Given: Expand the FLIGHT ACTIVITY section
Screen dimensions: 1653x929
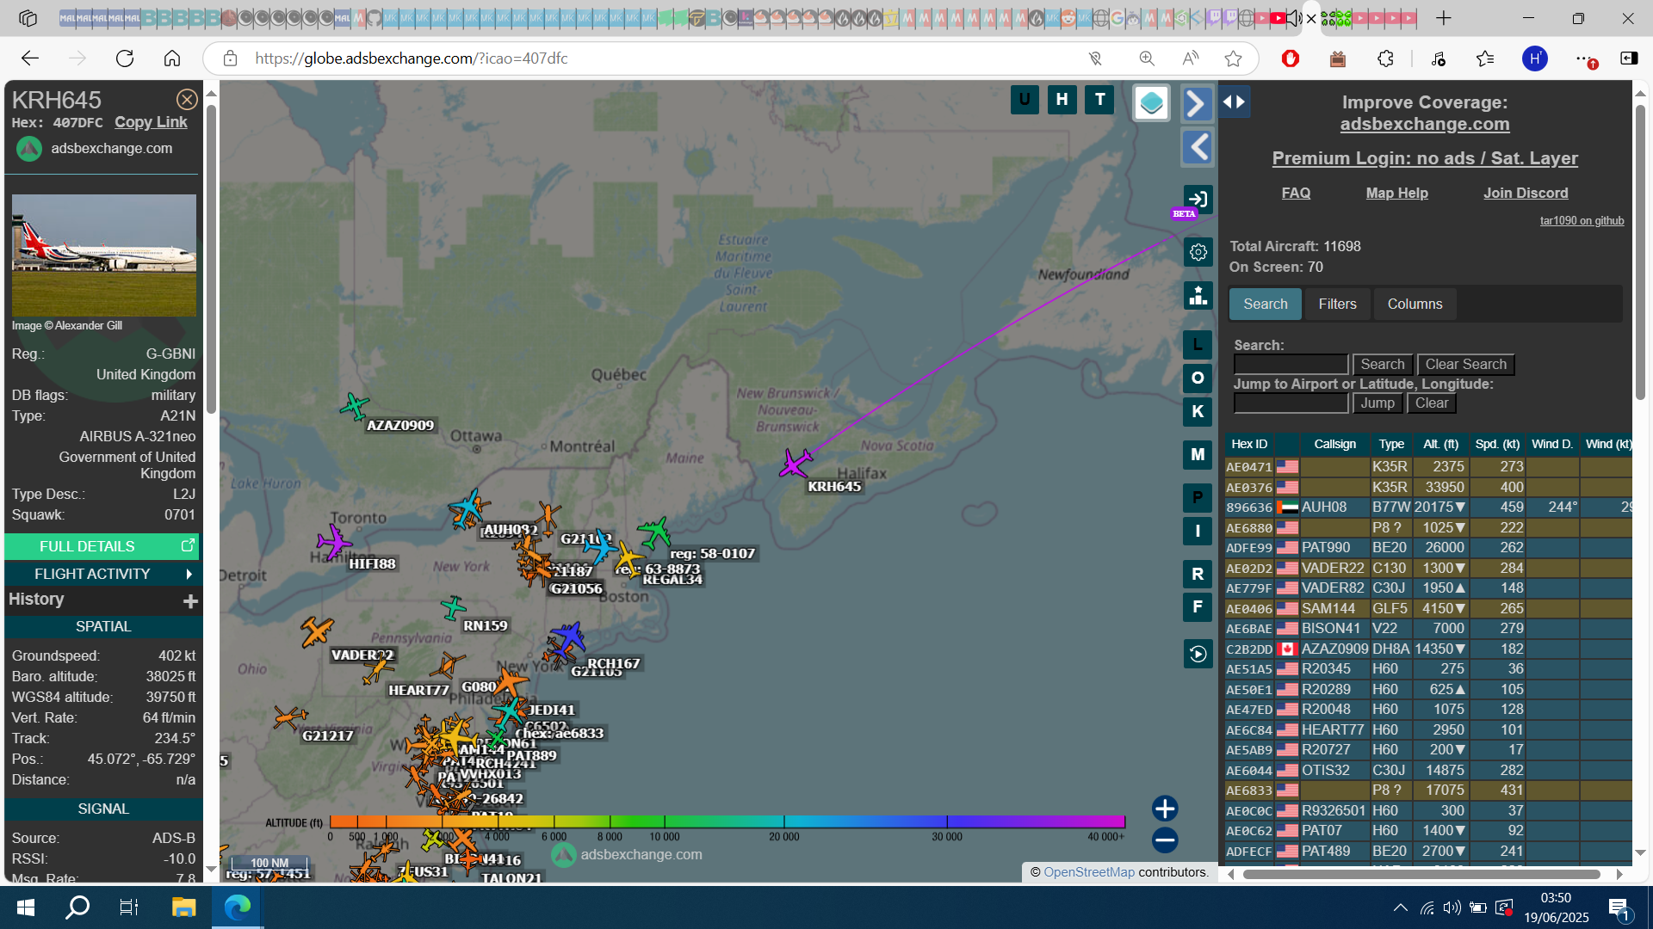Looking at the screenshot, I should coord(102,574).
